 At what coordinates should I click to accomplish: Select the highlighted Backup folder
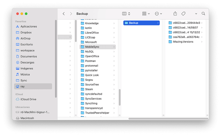(x=141, y=23)
